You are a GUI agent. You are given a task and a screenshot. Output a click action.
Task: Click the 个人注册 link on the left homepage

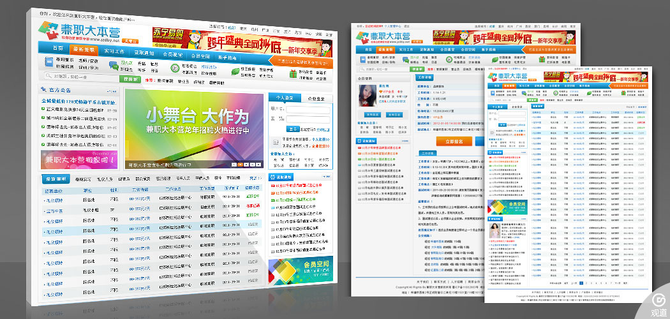coord(320,139)
